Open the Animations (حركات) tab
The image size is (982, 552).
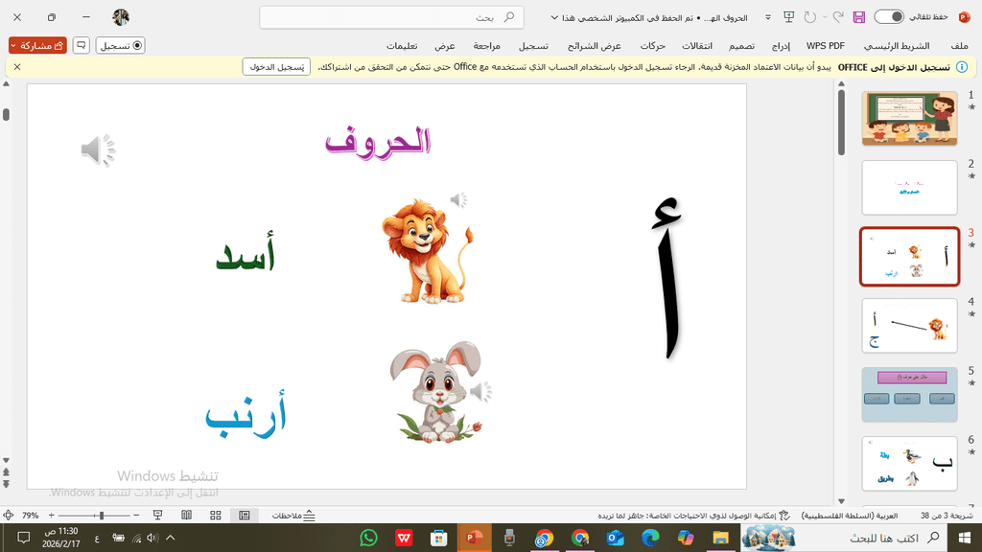(x=652, y=46)
